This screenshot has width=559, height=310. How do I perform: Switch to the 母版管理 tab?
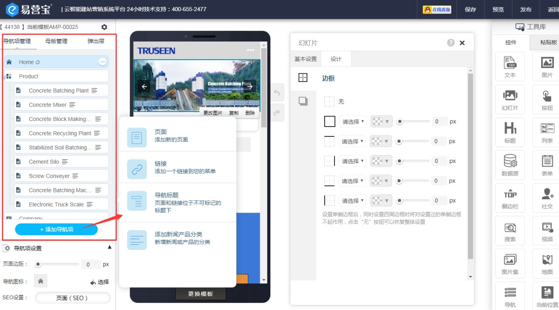pyautogui.click(x=56, y=41)
